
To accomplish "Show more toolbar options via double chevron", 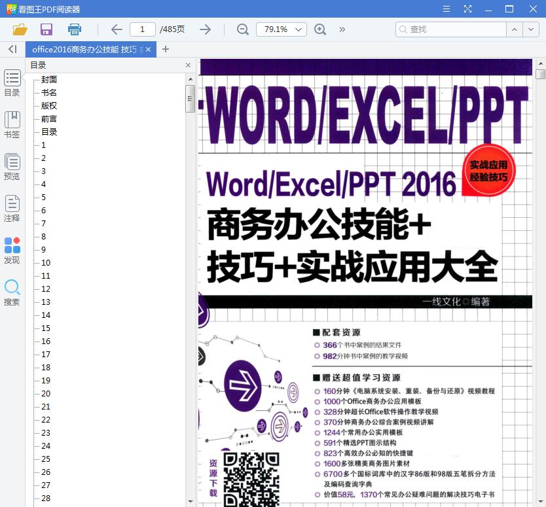I will 342,29.
